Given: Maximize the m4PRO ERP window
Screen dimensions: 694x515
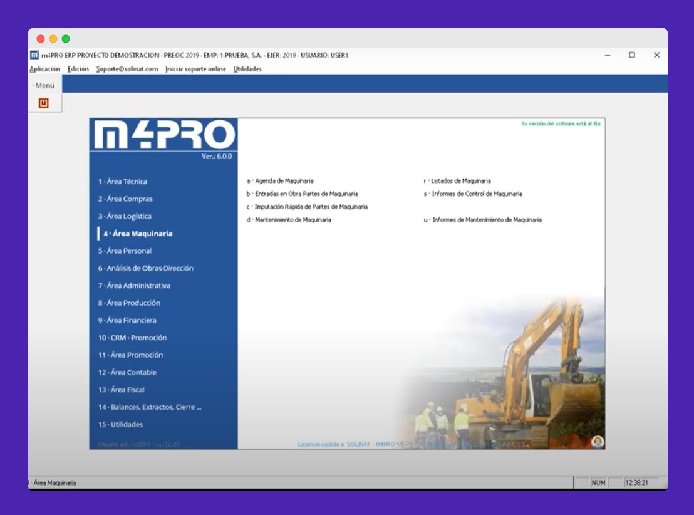Looking at the screenshot, I should pos(632,55).
